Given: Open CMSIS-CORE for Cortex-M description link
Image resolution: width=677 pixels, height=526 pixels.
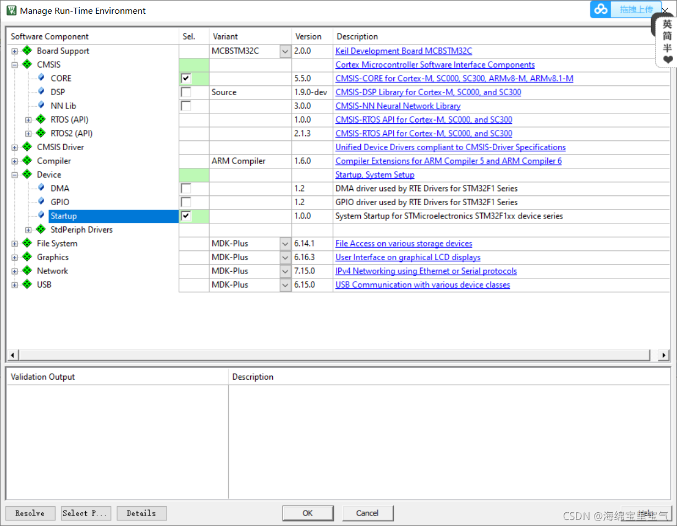Looking at the screenshot, I should [454, 78].
